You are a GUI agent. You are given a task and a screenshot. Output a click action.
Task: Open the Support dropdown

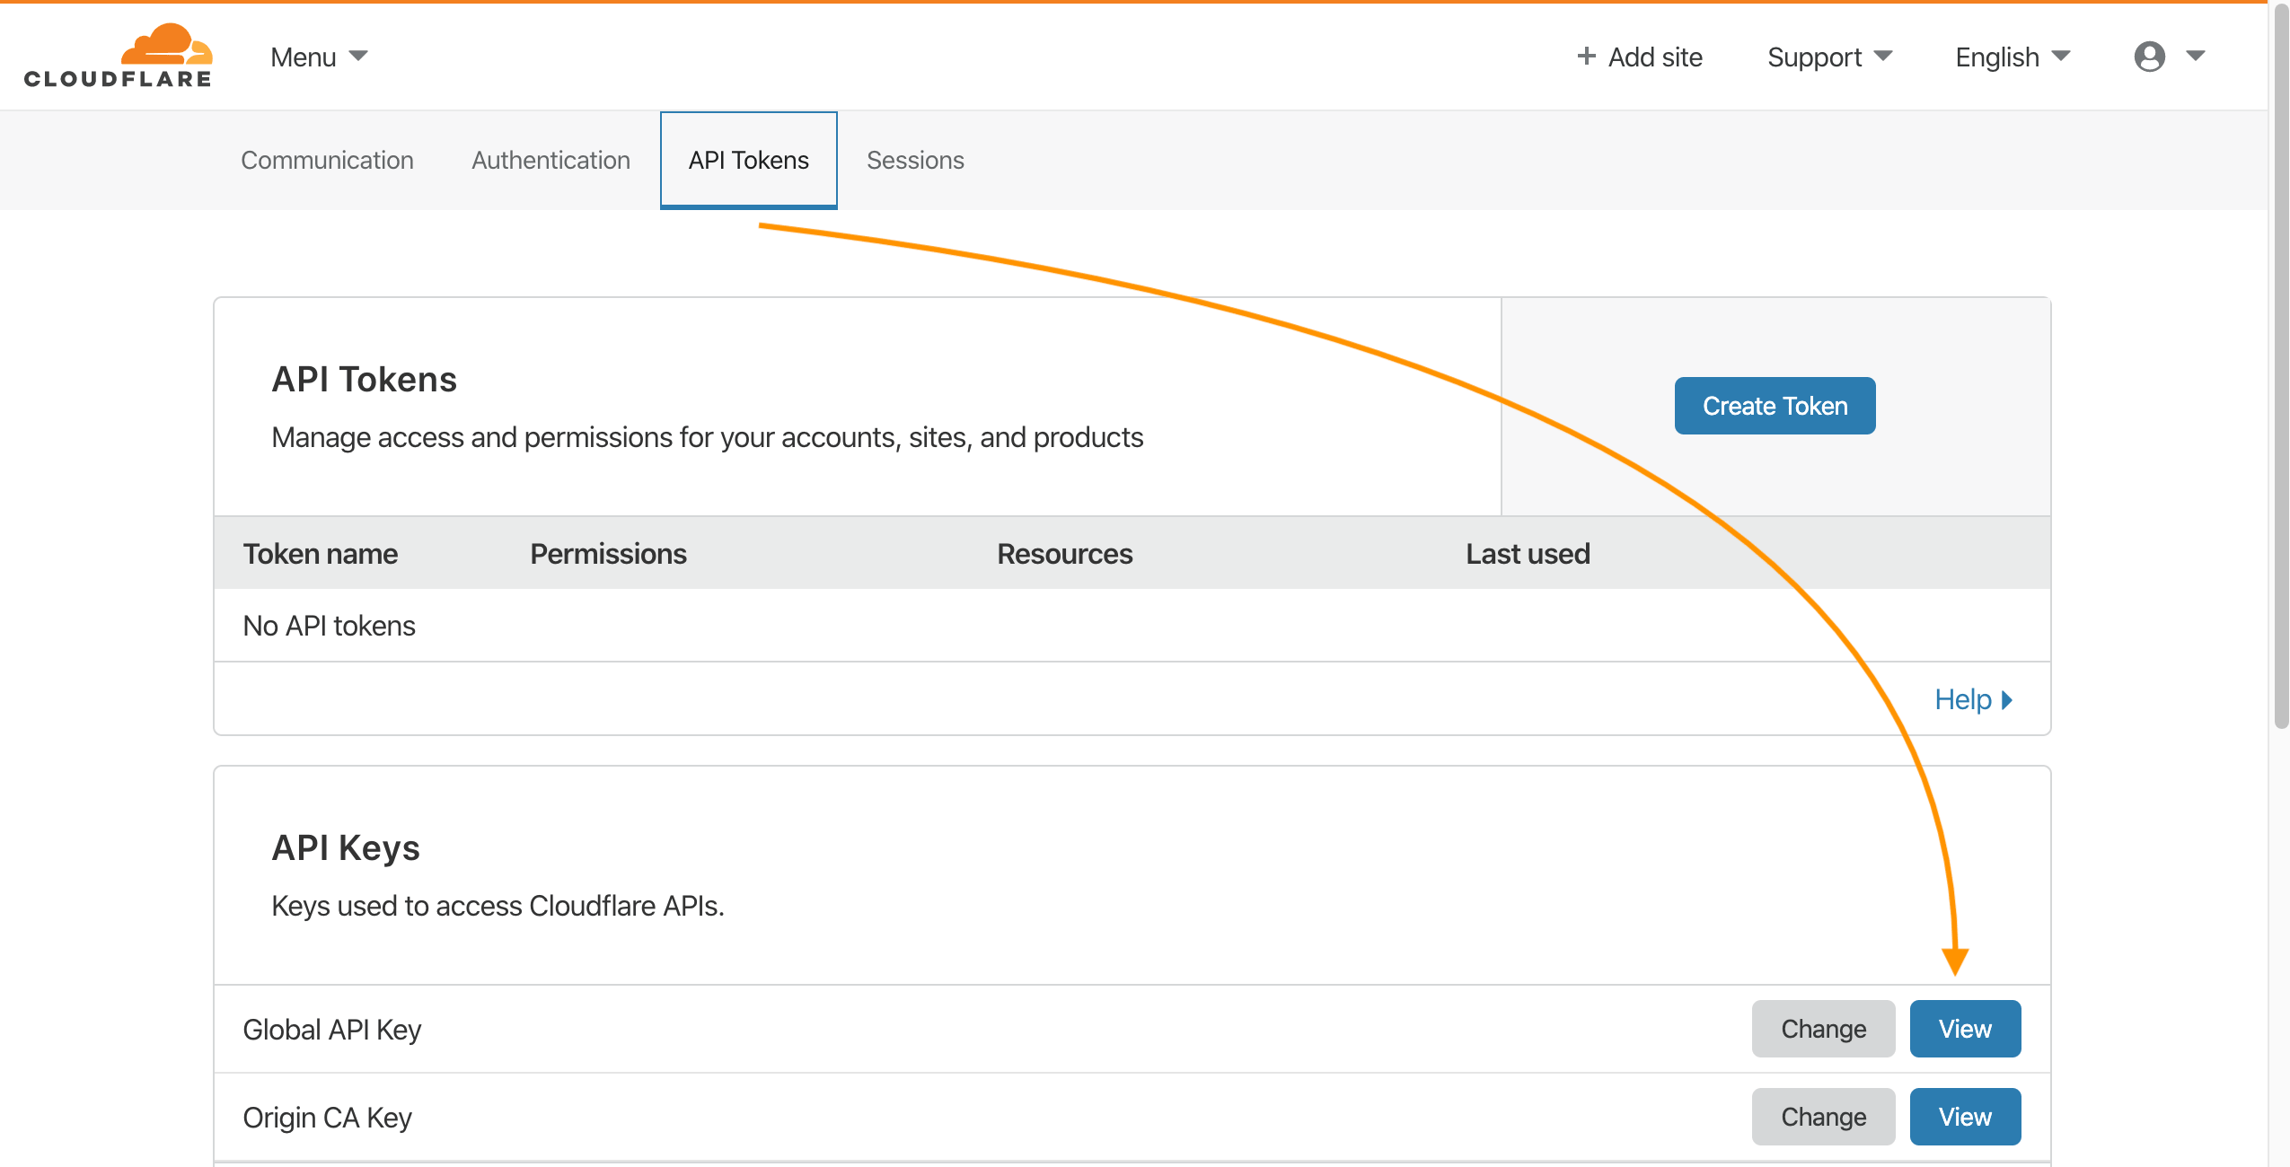tap(1829, 57)
